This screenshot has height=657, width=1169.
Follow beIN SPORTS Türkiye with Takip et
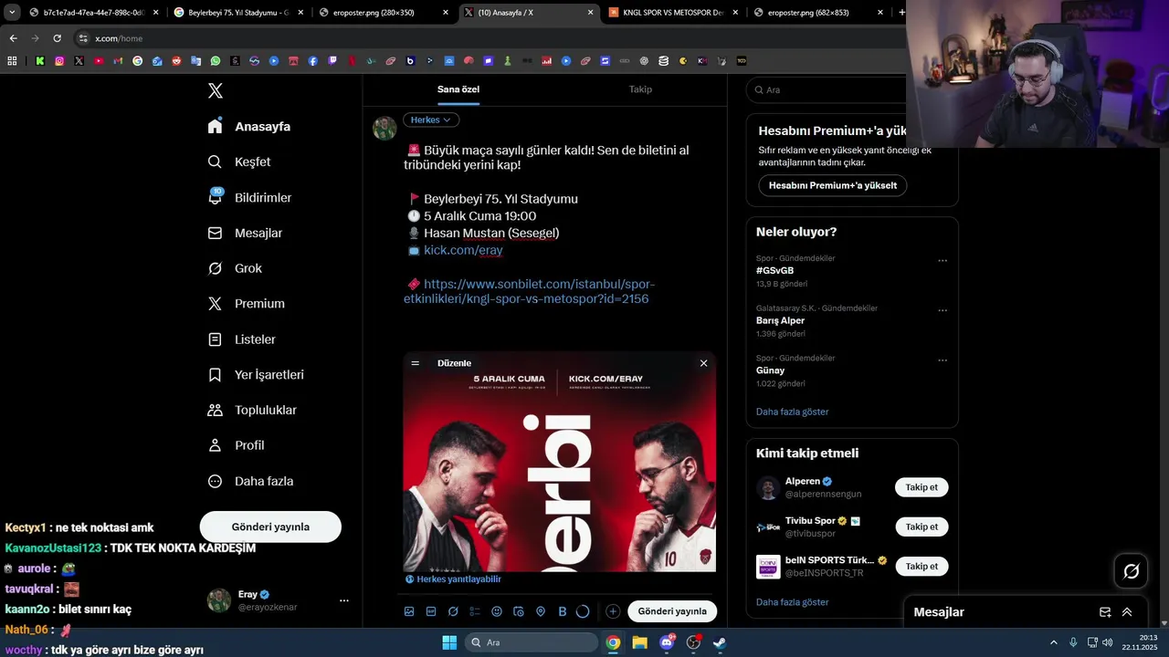pos(922,566)
